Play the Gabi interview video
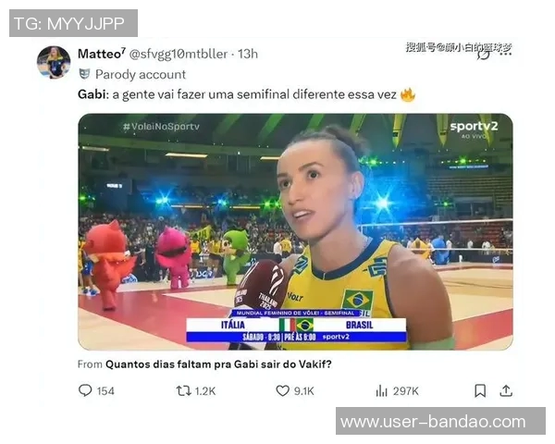Screen dimensions: 555x444 pos(295,232)
